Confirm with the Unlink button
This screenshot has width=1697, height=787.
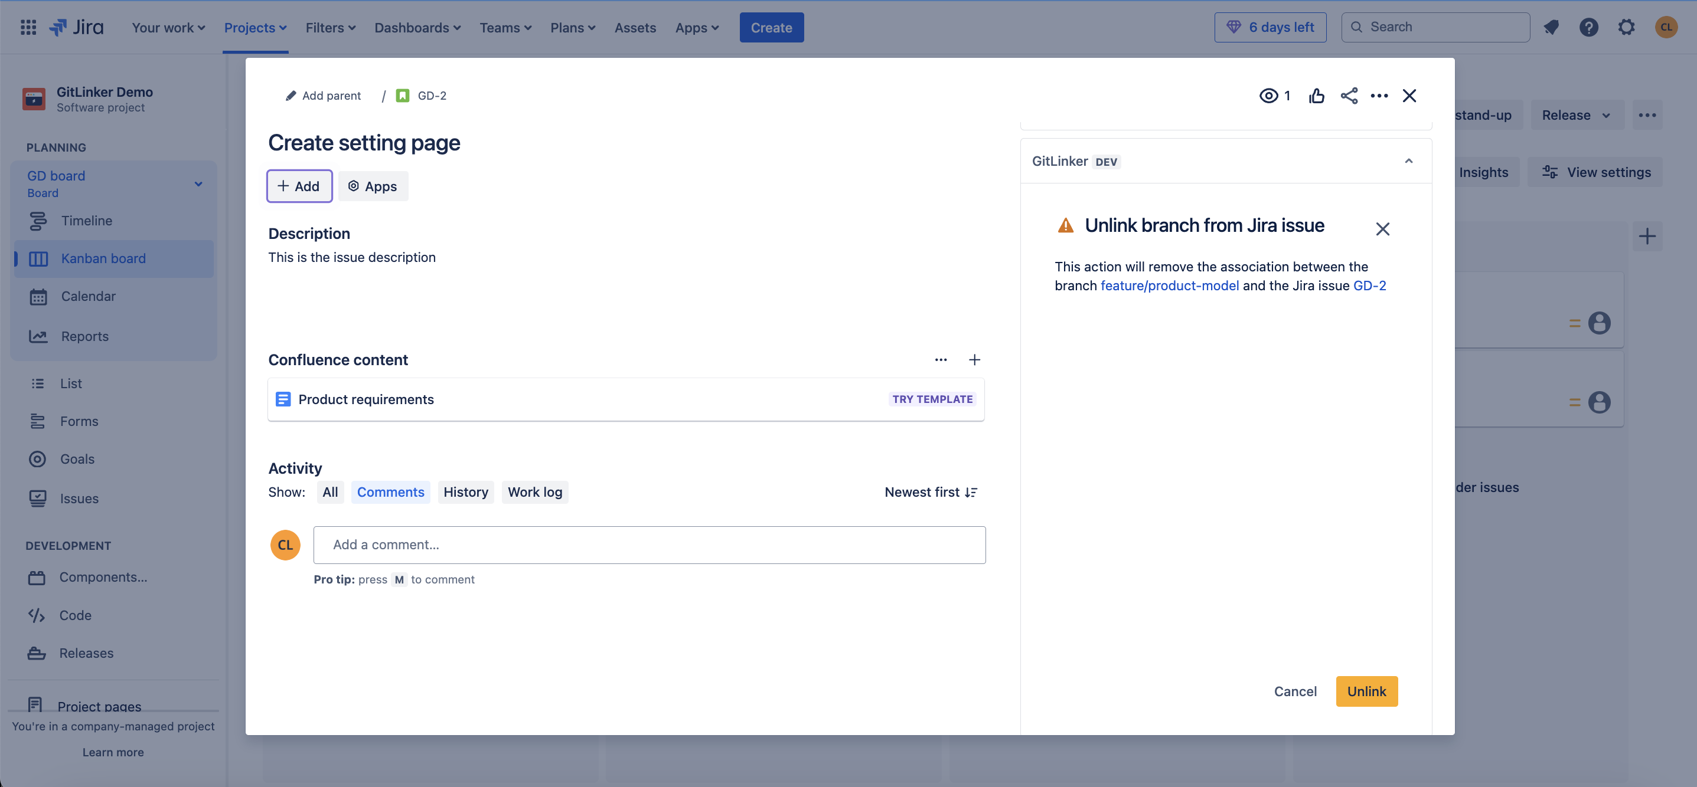tap(1366, 691)
